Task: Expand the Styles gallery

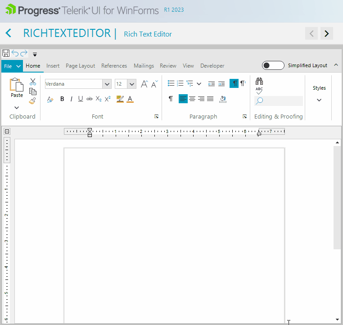Action: tap(319, 100)
